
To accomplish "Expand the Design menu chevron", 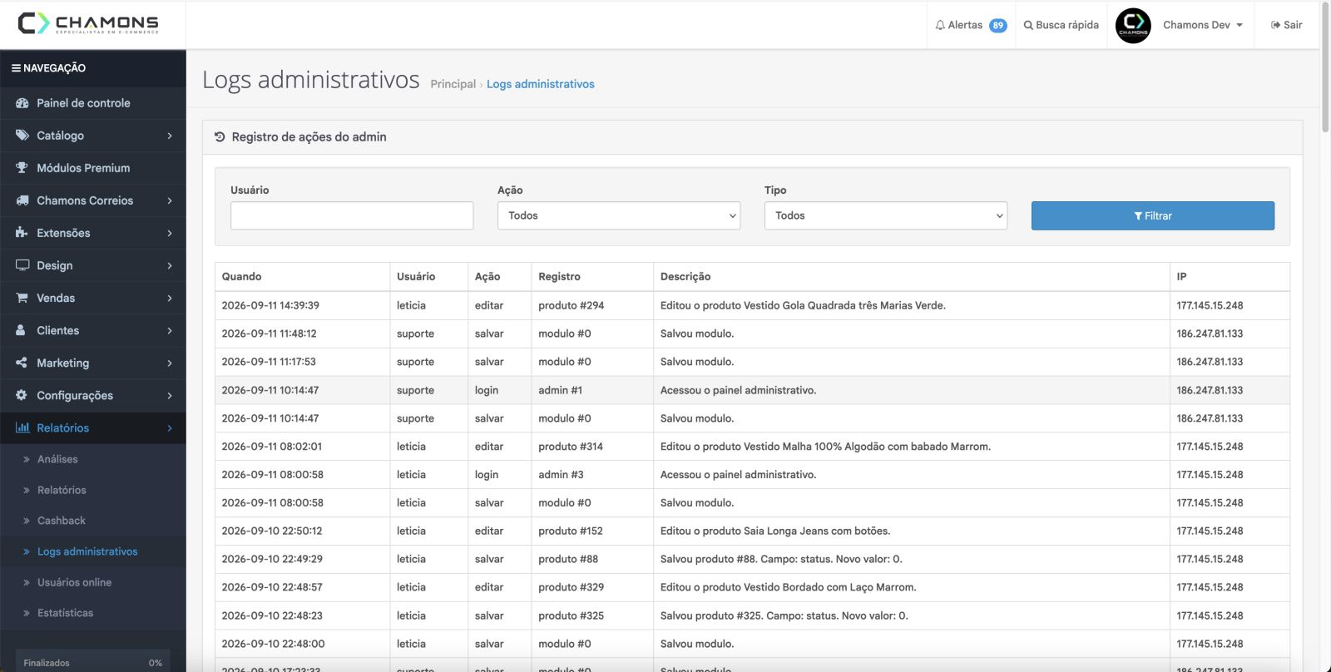I will pyautogui.click(x=170, y=265).
